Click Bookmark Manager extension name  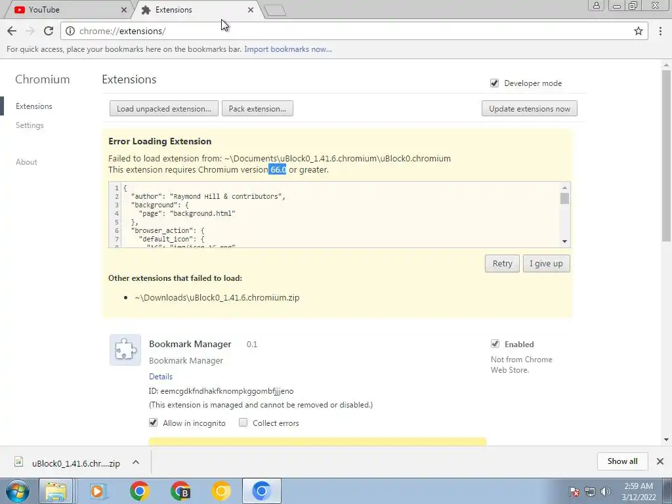[190, 344]
